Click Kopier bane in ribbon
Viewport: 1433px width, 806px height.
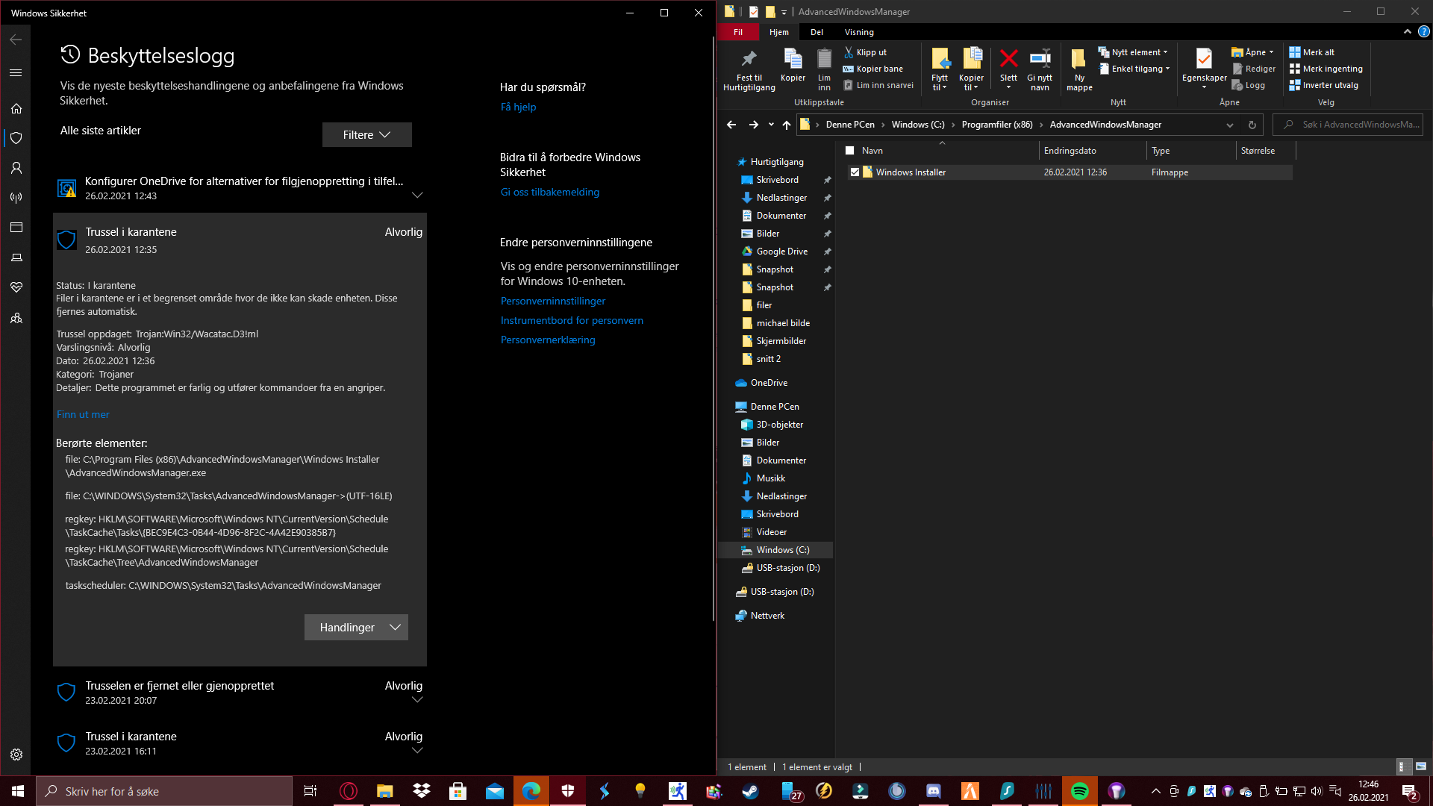tap(872, 69)
